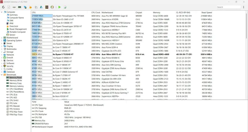
Task: Launch the flame stability test icon
Action: pyautogui.click(x=30, y=7)
